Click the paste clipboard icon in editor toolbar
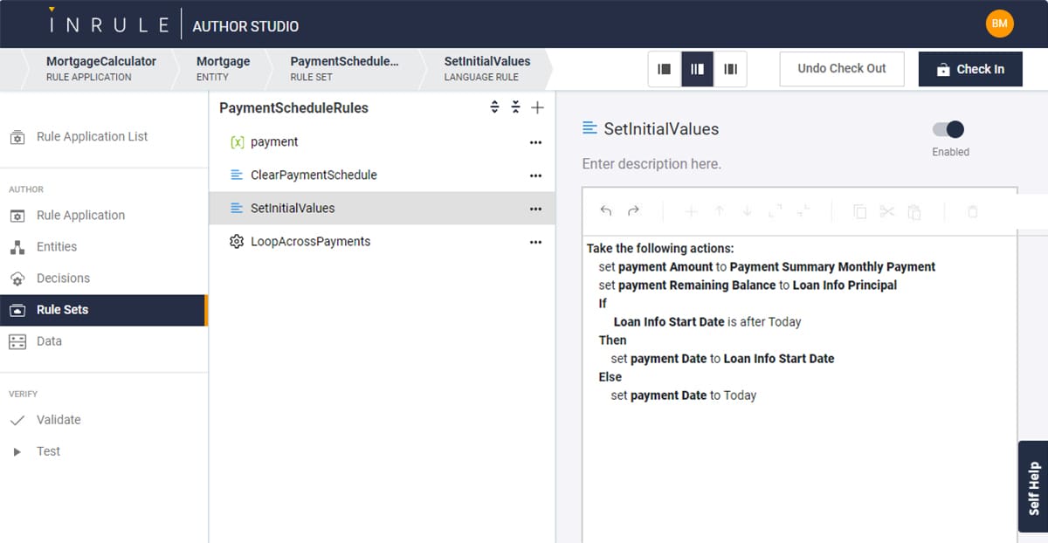This screenshot has height=543, width=1048. tap(914, 211)
